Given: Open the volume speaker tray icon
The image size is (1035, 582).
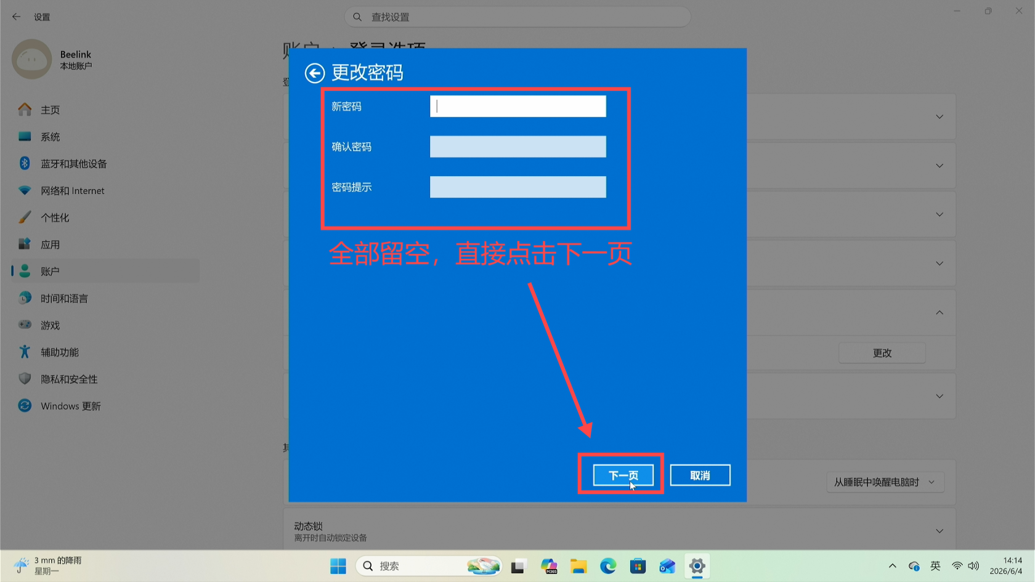Looking at the screenshot, I should click(x=973, y=566).
